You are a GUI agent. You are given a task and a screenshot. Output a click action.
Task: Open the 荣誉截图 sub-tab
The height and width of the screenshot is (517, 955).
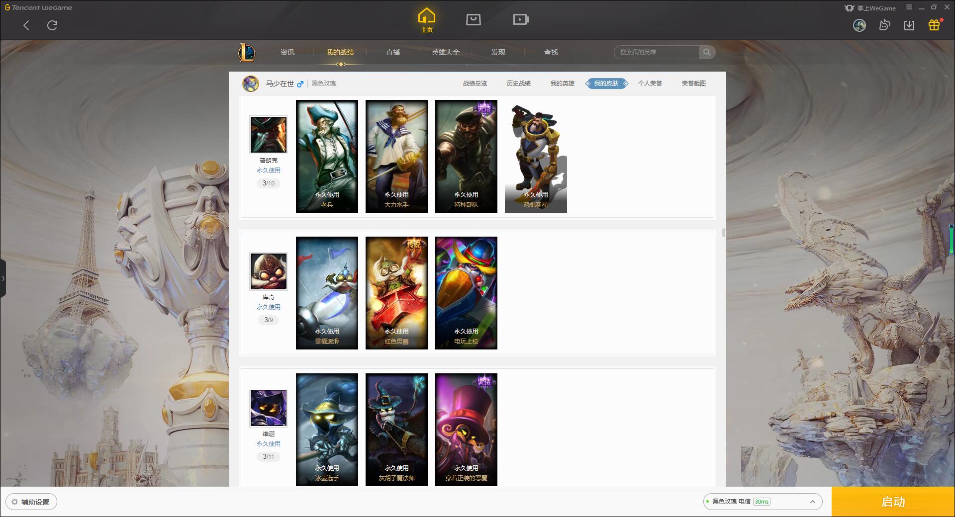coord(694,84)
